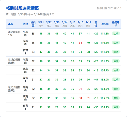This screenshot has height=117, width=127.
Task: Click 夜宵1 in the 138.1% row
Action: coord(25,107)
